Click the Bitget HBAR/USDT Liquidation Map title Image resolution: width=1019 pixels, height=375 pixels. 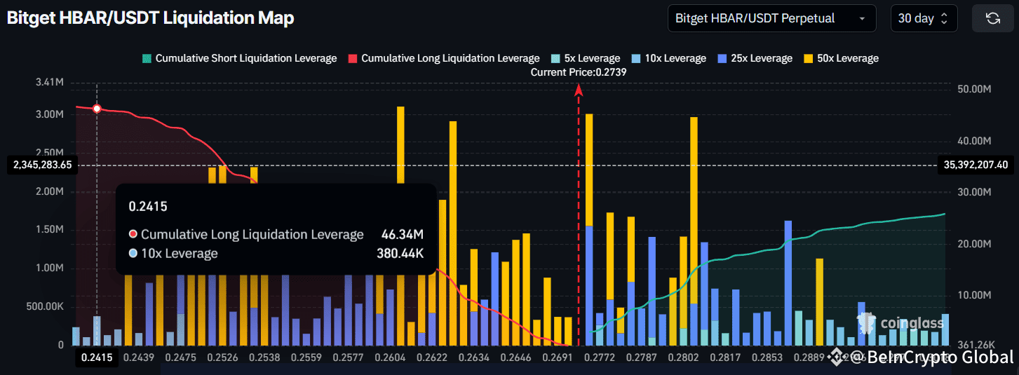coord(150,18)
